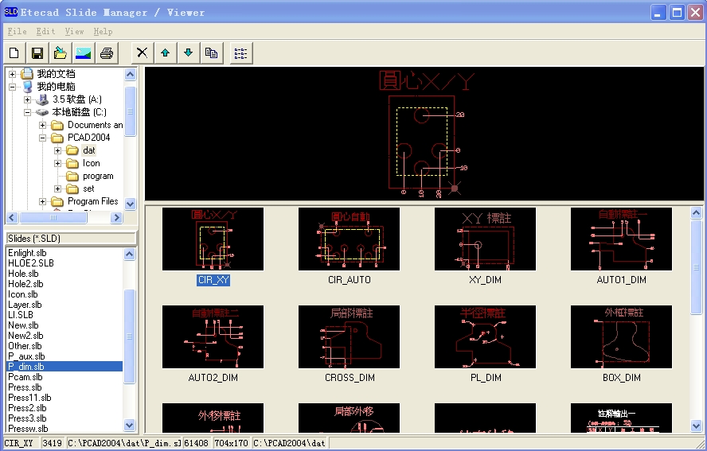Viewport: 707px width, 451px height.
Task: Click the Move Down arrow icon
Action: pos(188,53)
